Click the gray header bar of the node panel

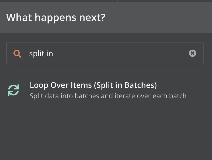[x=106, y=17]
